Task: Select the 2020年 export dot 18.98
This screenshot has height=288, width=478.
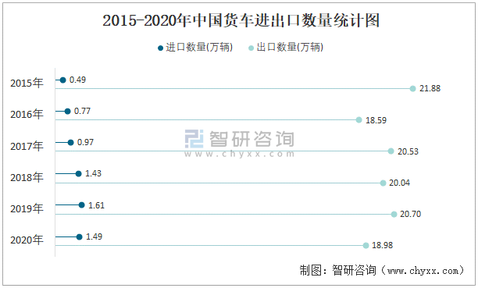Action: (366, 246)
